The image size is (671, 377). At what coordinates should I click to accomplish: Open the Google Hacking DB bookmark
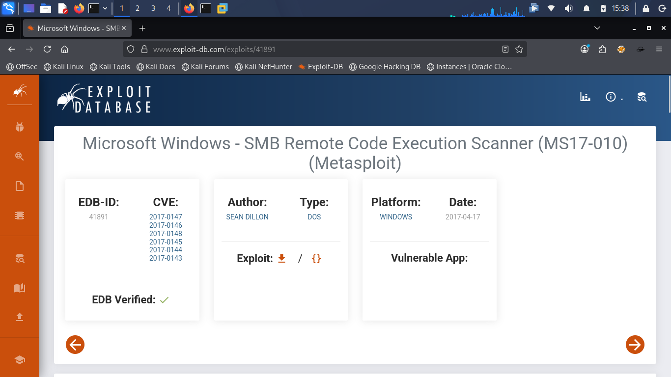[x=385, y=67]
